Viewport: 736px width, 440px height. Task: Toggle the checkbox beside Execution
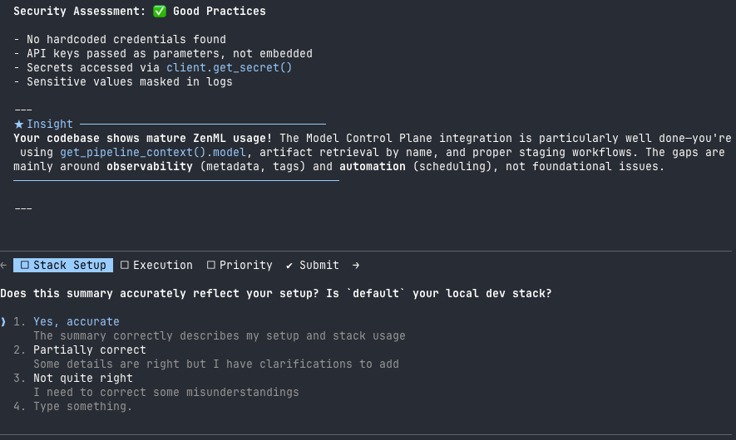click(x=125, y=265)
